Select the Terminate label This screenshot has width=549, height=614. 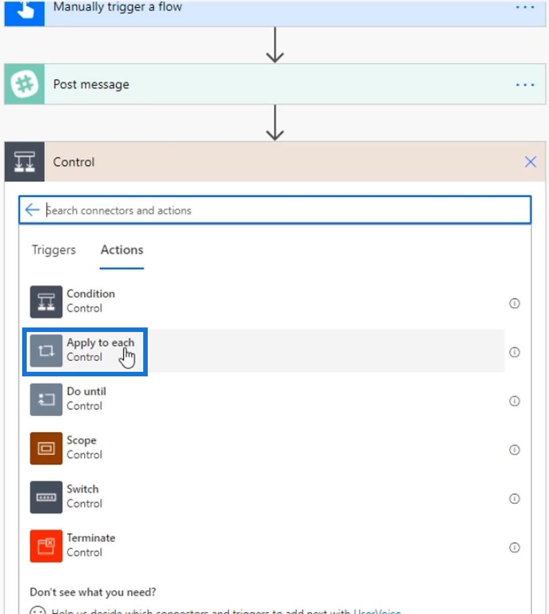91,538
